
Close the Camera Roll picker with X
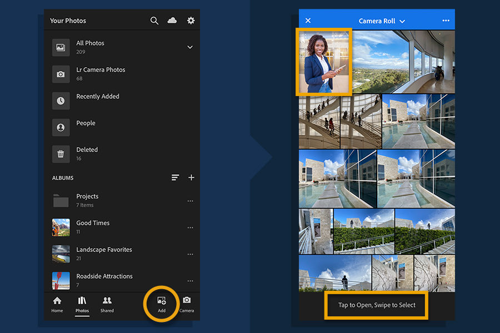coord(308,19)
